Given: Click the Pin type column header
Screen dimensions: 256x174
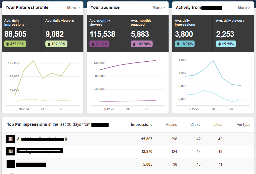Looking at the screenshot, I should [x=243, y=125].
